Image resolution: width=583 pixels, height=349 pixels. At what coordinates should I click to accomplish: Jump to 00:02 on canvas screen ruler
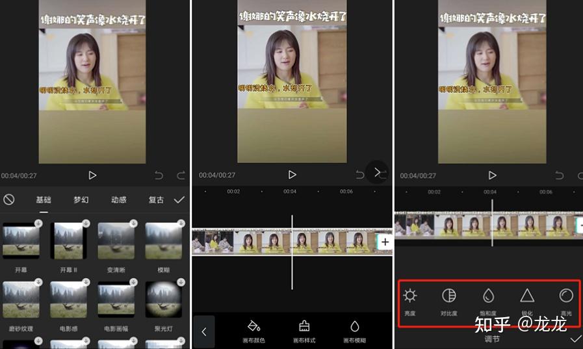tap(233, 192)
